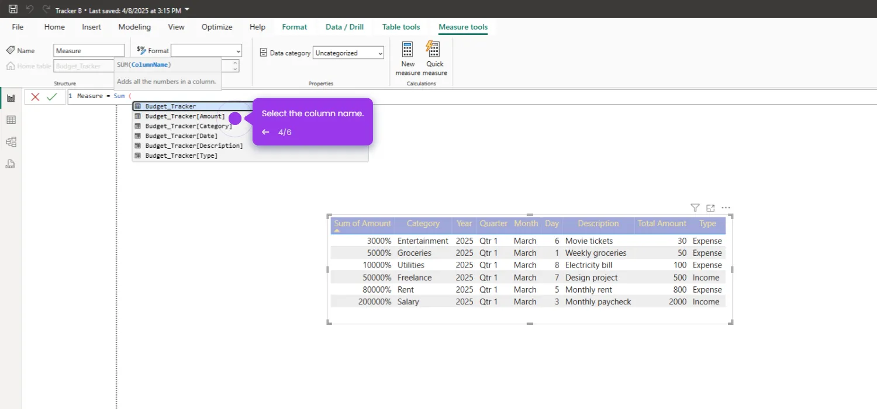Select the Salary cell

tap(408, 302)
